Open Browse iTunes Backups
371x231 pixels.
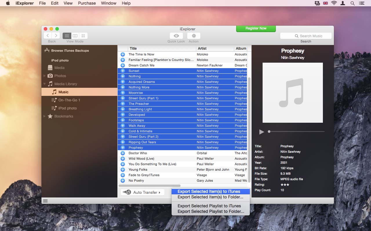(66, 51)
